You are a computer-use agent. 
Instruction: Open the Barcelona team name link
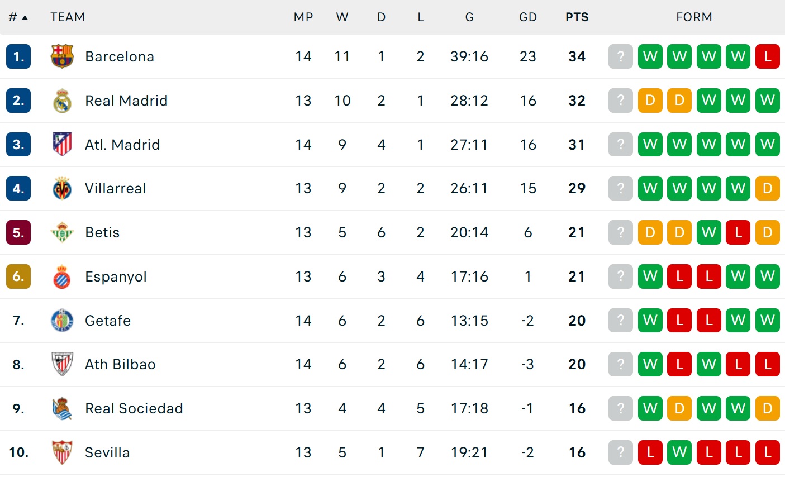(x=120, y=56)
